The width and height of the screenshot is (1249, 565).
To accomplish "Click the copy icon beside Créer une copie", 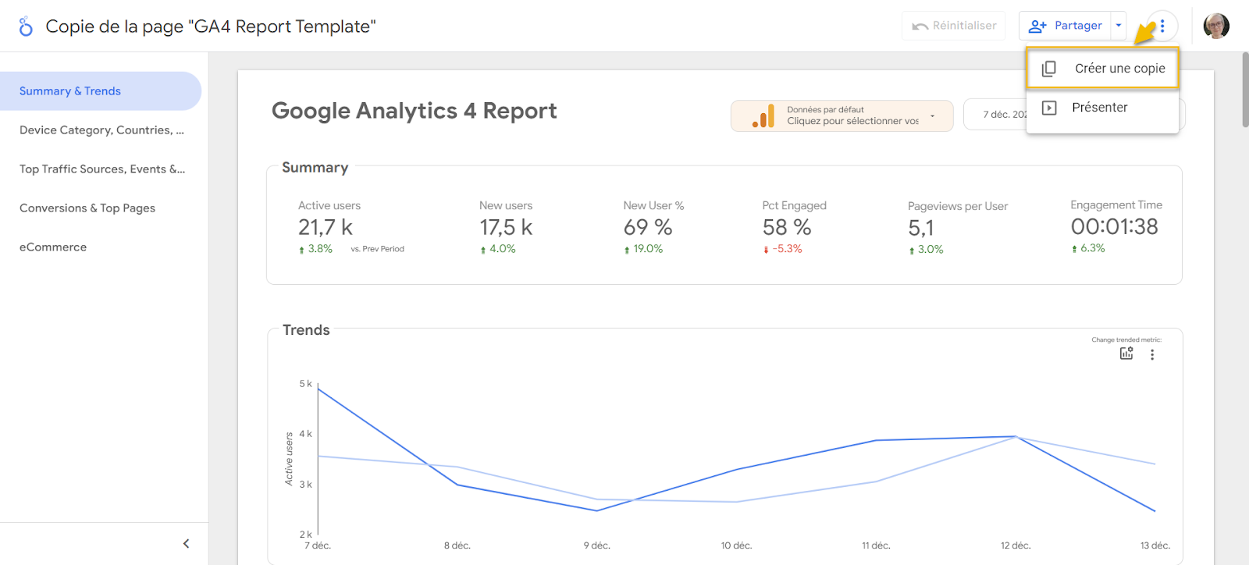I will click(x=1049, y=69).
